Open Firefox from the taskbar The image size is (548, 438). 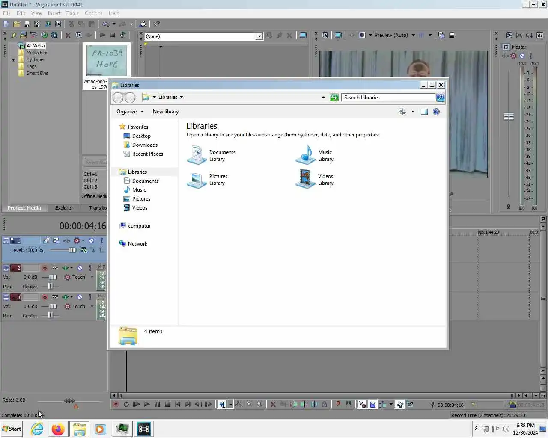pyautogui.click(x=58, y=429)
